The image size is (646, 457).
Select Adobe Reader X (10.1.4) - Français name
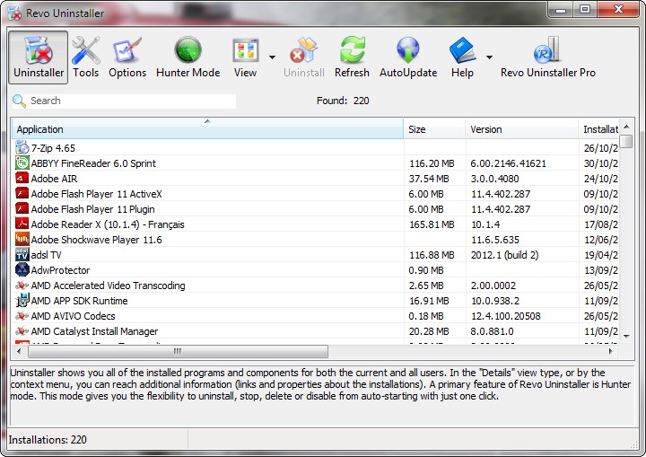(x=108, y=224)
